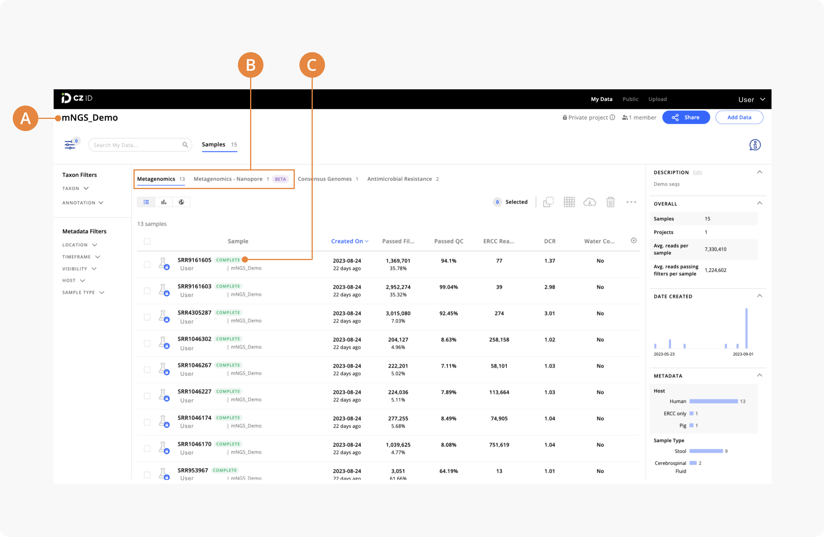Click the flask icon for SRR1046227
Viewport: 824px width, 537px height.
164,395
